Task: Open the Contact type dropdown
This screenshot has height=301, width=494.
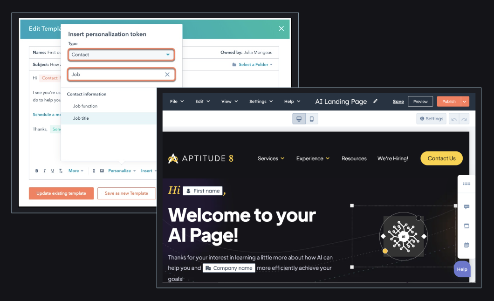Action: pos(121,55)
